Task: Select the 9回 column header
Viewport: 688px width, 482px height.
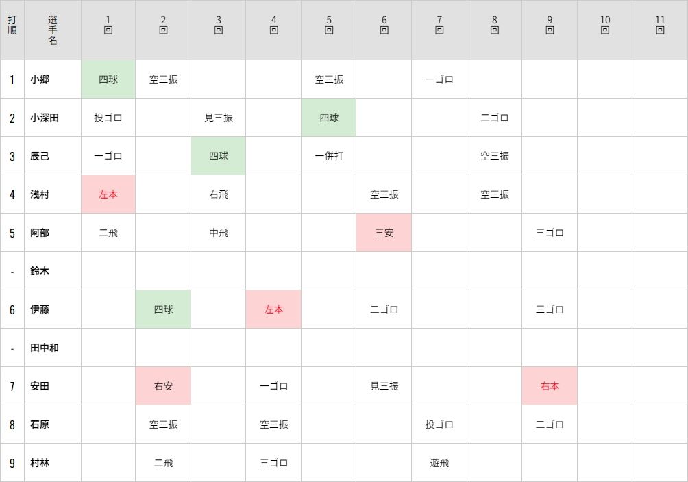Action: (x=550, y=30)
